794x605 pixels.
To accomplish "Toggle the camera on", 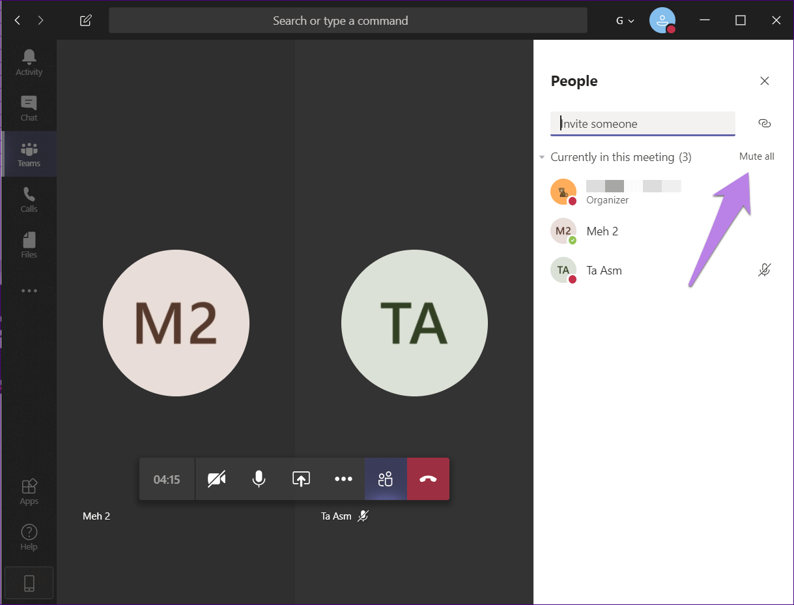I will coord(216,479).
